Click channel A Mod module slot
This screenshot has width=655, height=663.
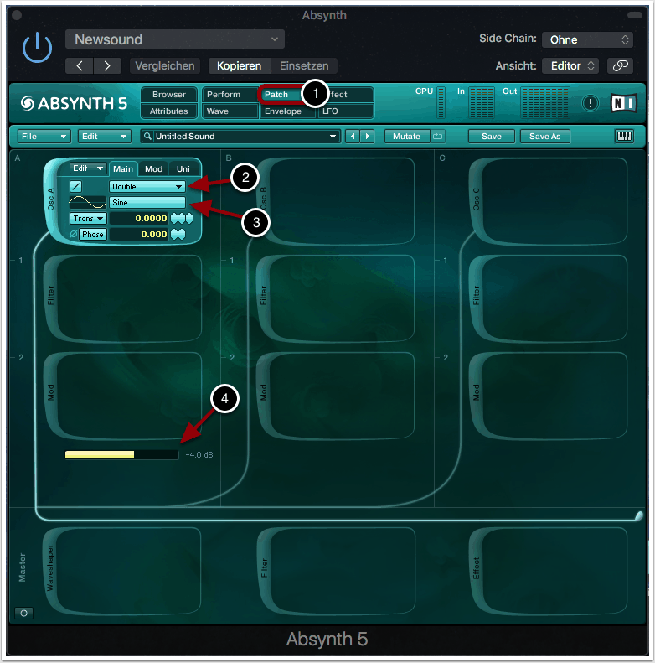[122, 396]
